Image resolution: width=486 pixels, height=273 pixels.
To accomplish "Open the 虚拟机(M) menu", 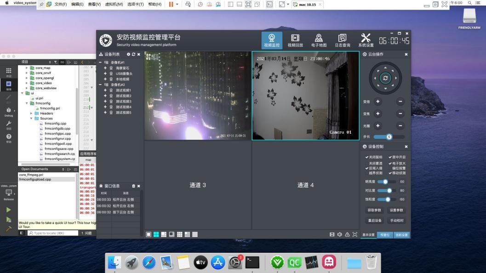I will click(x=113, y=4).
